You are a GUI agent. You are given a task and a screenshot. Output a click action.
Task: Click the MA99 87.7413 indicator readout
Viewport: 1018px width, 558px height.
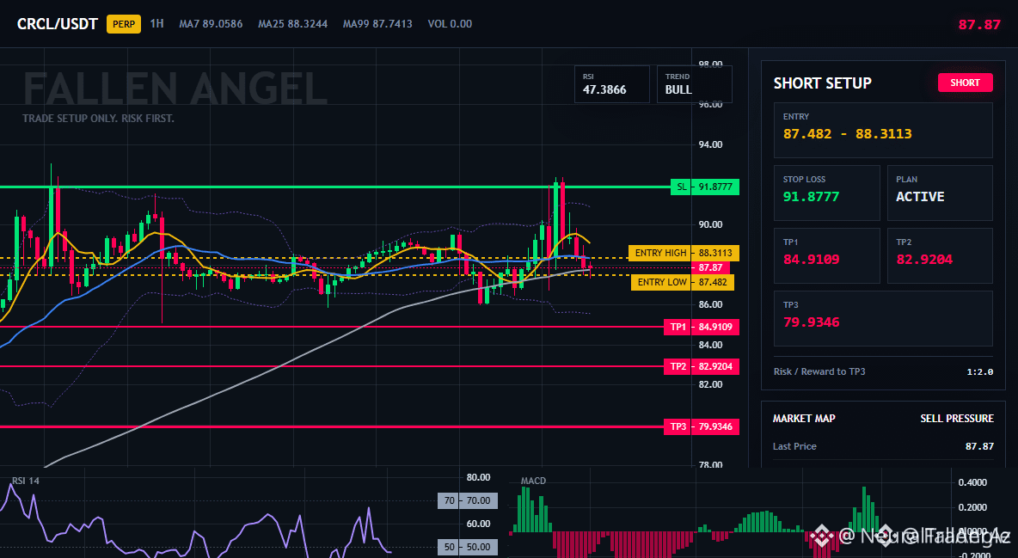(377, 24)
